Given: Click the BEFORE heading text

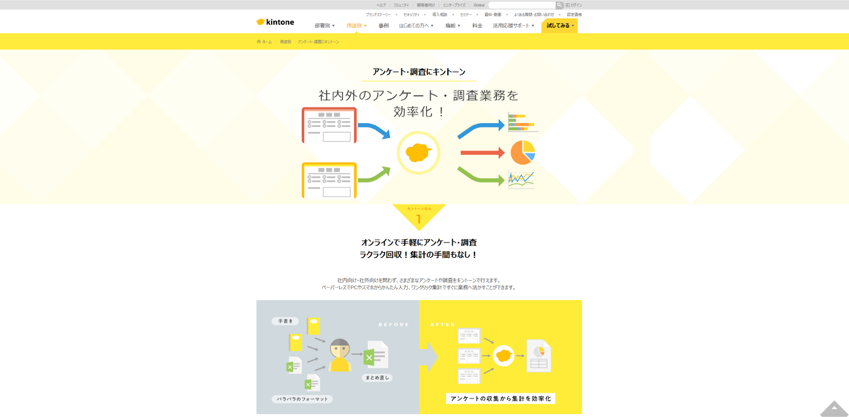Looking at the screenshot, I should [x=394, y=325].
